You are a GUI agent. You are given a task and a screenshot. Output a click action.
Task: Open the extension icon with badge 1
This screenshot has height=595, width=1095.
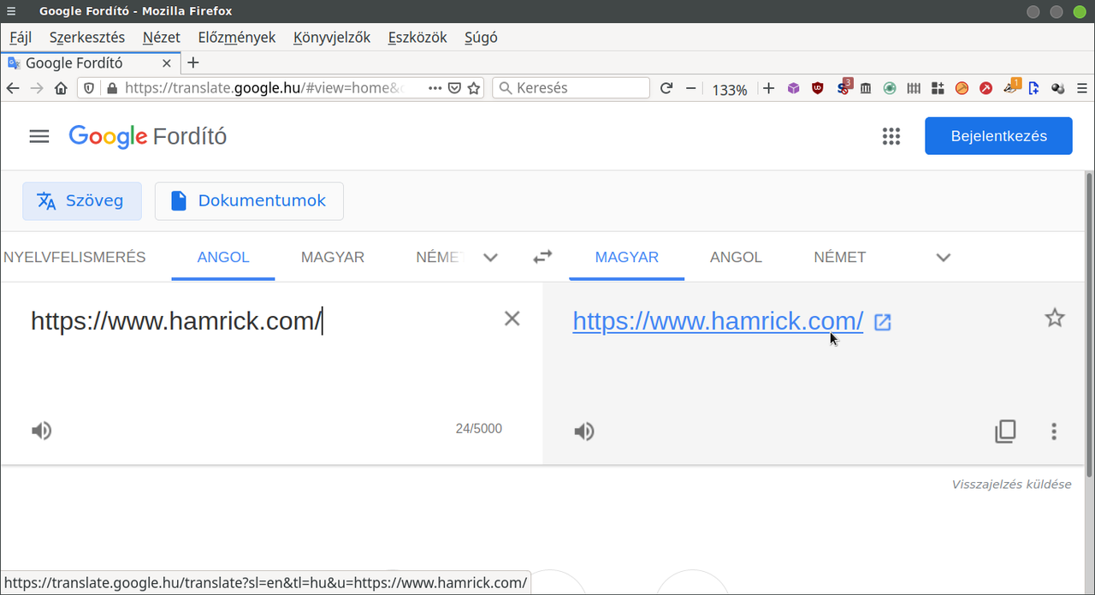[x=1011, y=86]
